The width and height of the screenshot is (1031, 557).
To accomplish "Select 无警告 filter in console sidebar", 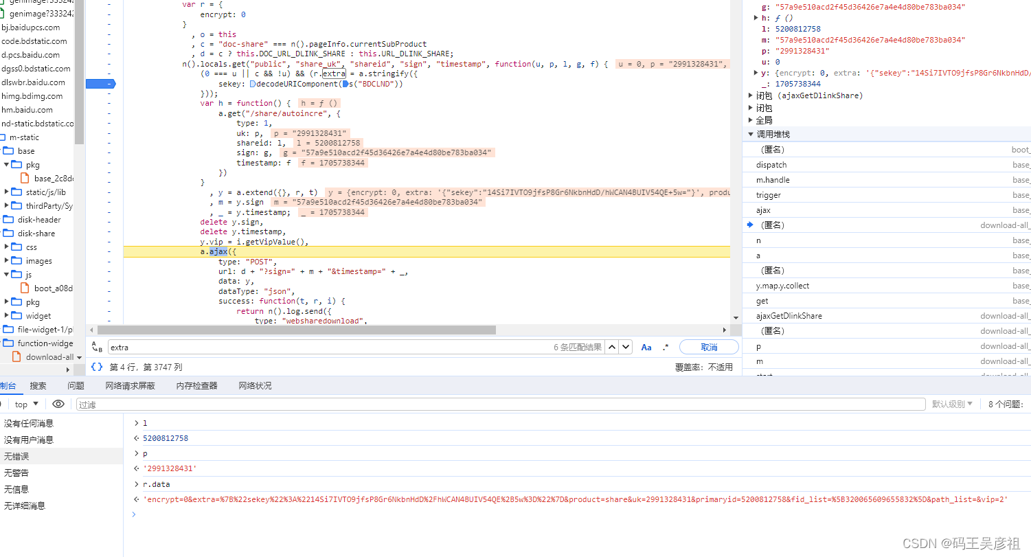I will [x=62, y=473].
